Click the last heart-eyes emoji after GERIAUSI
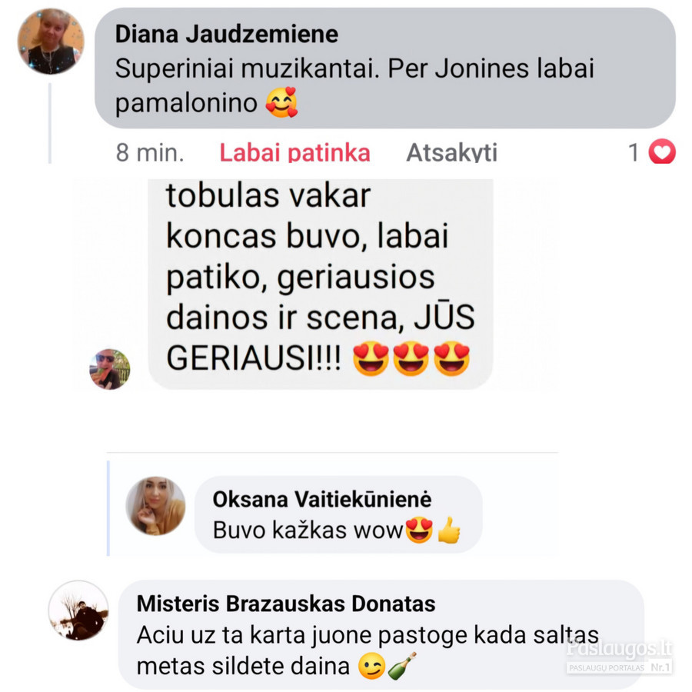This screenshot has width=692, height=692. [x=452, y=358]
